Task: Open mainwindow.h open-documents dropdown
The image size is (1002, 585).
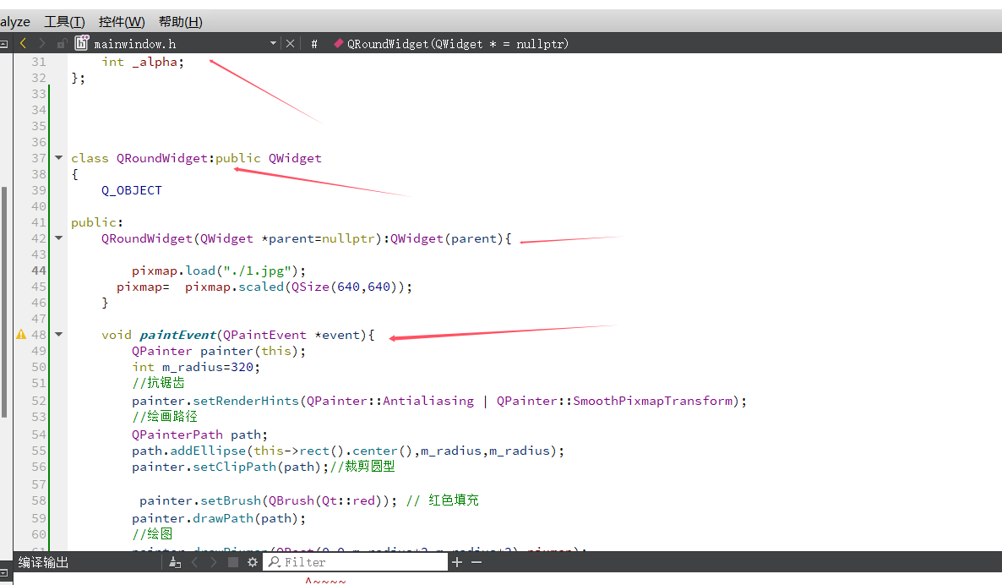Action: [x=273, y=43]
